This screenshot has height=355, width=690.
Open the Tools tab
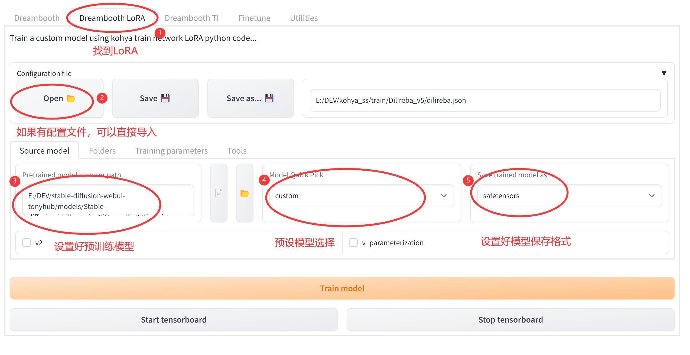(x=237, y=151)
